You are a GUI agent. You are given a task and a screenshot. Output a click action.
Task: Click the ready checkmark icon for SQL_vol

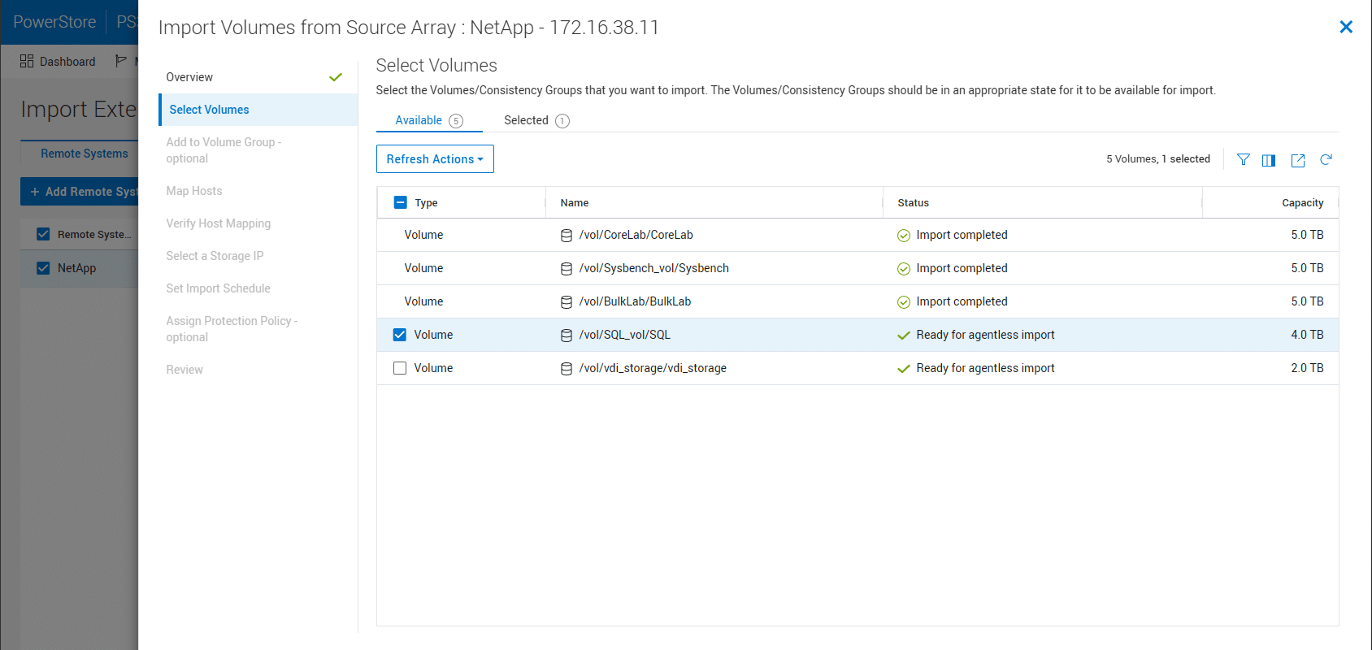click(x=903, y=336)
